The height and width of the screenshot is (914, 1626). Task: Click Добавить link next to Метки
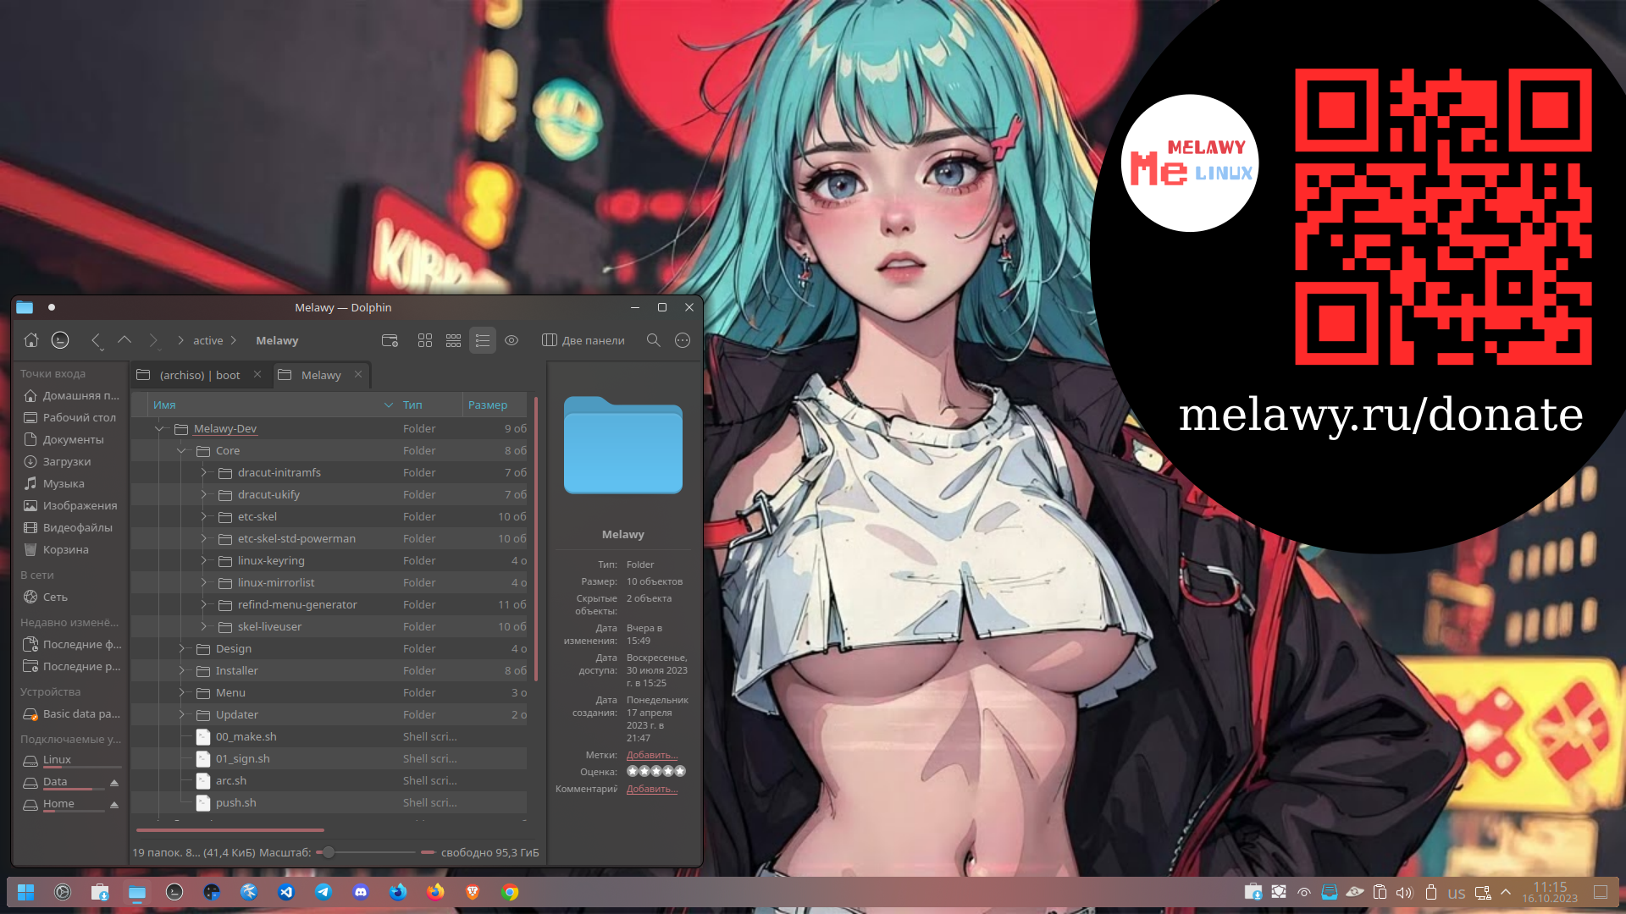(651, 755)
